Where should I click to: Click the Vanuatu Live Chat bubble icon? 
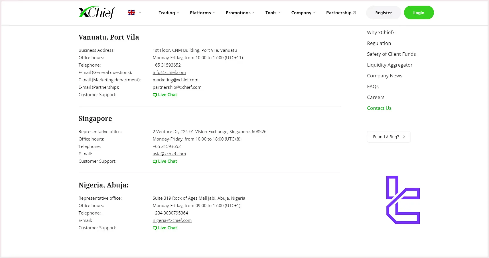pos(155,95)
